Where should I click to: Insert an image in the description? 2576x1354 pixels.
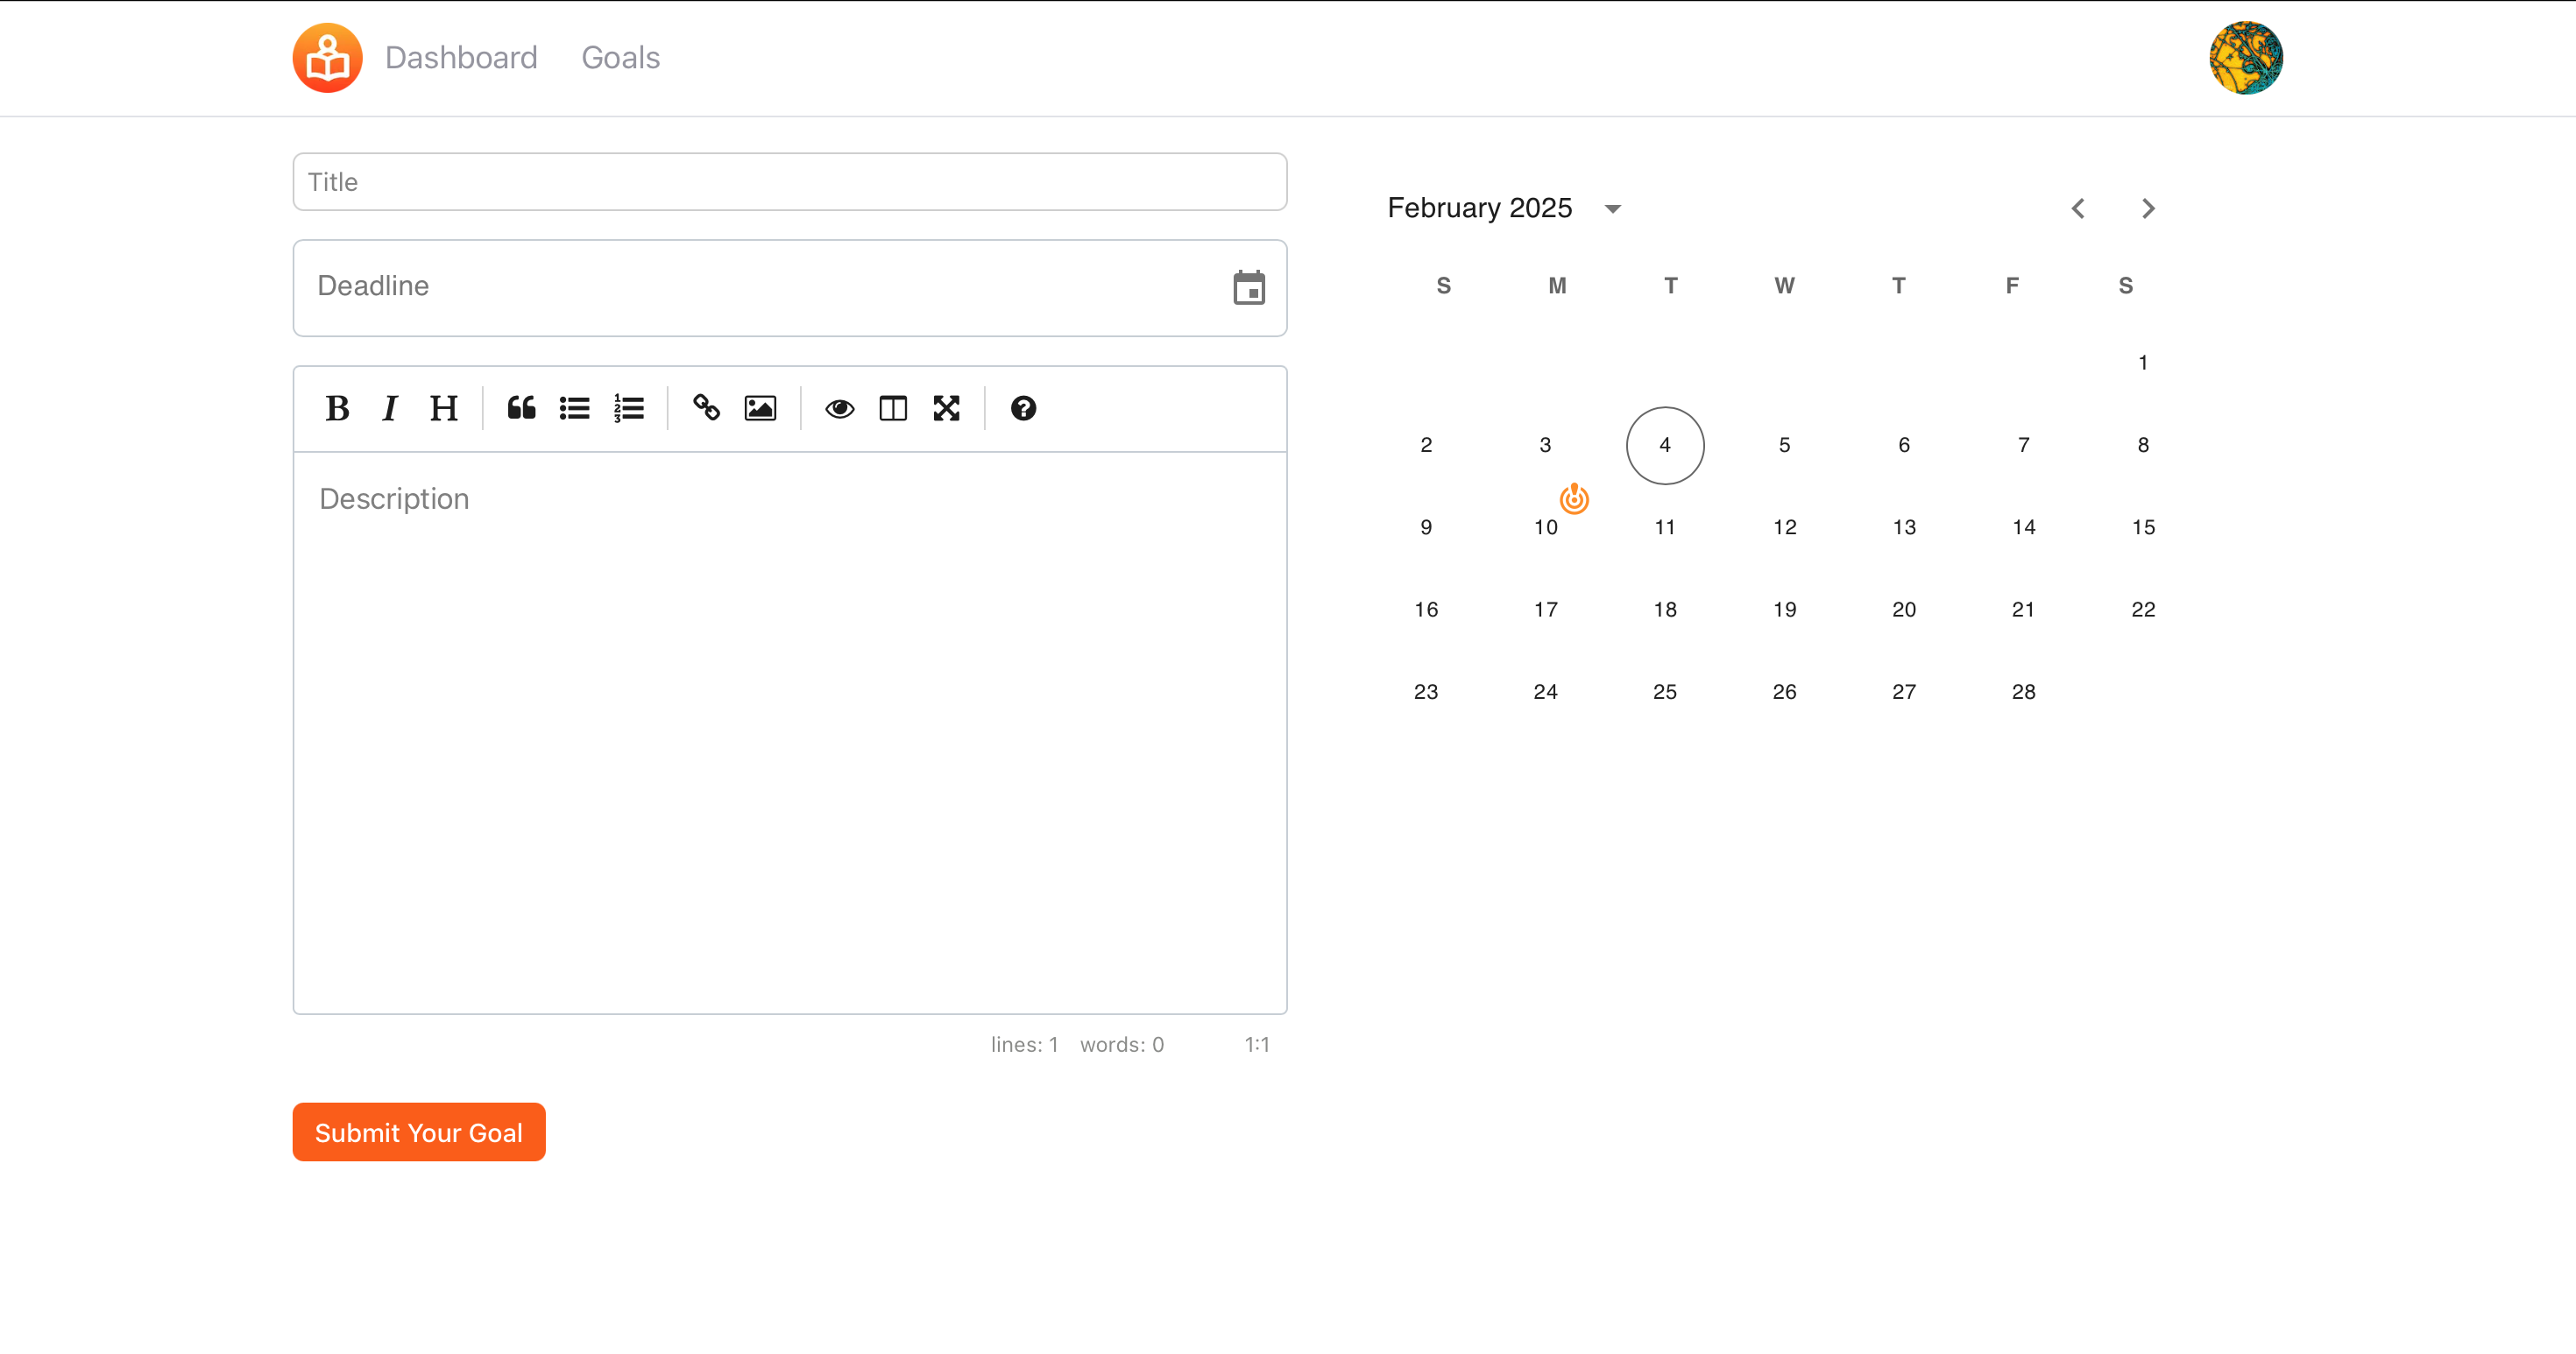click(x=760, y=408)
